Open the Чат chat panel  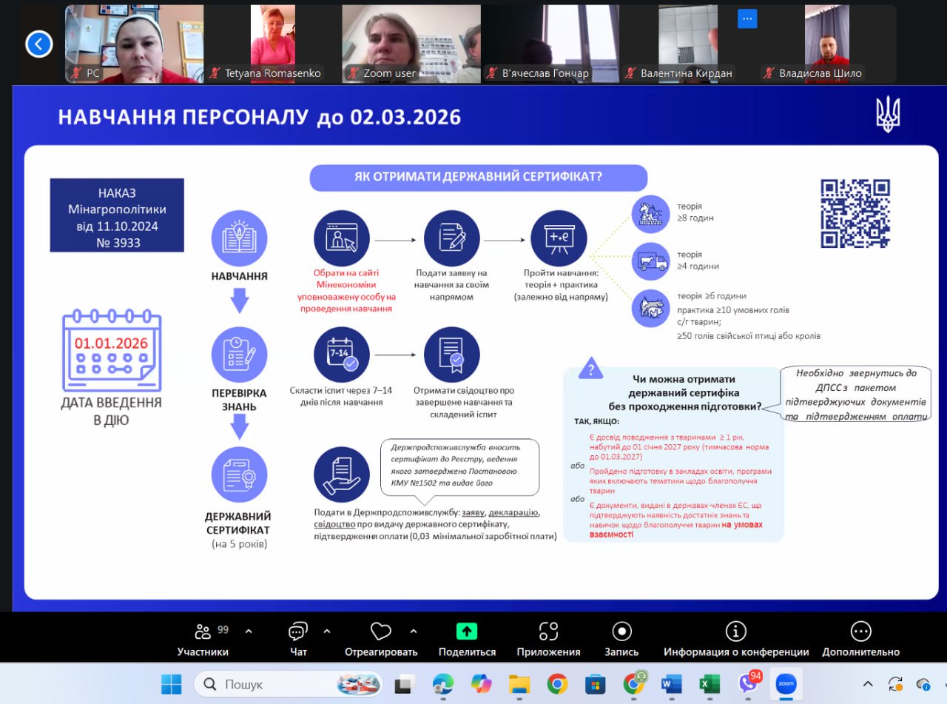click(x=298, y=632)
